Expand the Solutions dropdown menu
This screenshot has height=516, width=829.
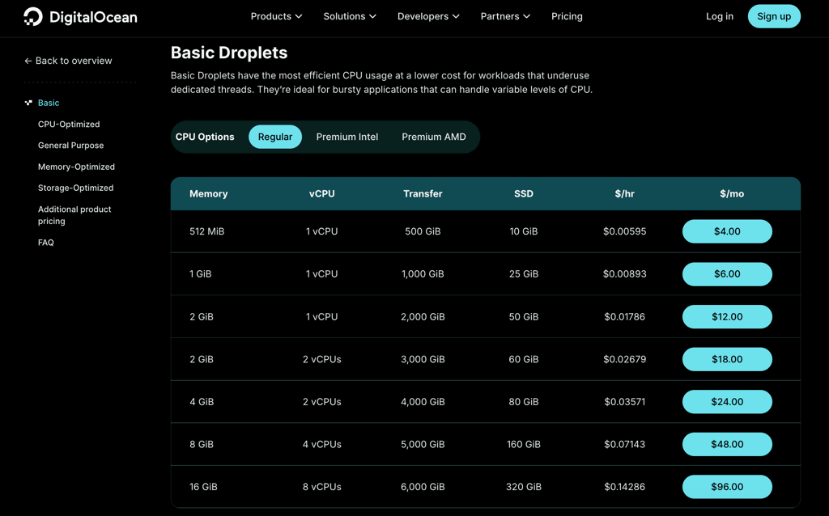click(x=350, y=16)
